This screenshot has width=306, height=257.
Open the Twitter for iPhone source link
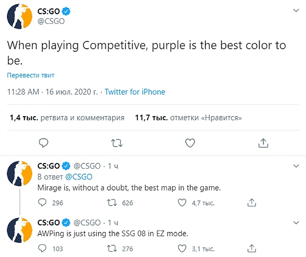(135, 92)
